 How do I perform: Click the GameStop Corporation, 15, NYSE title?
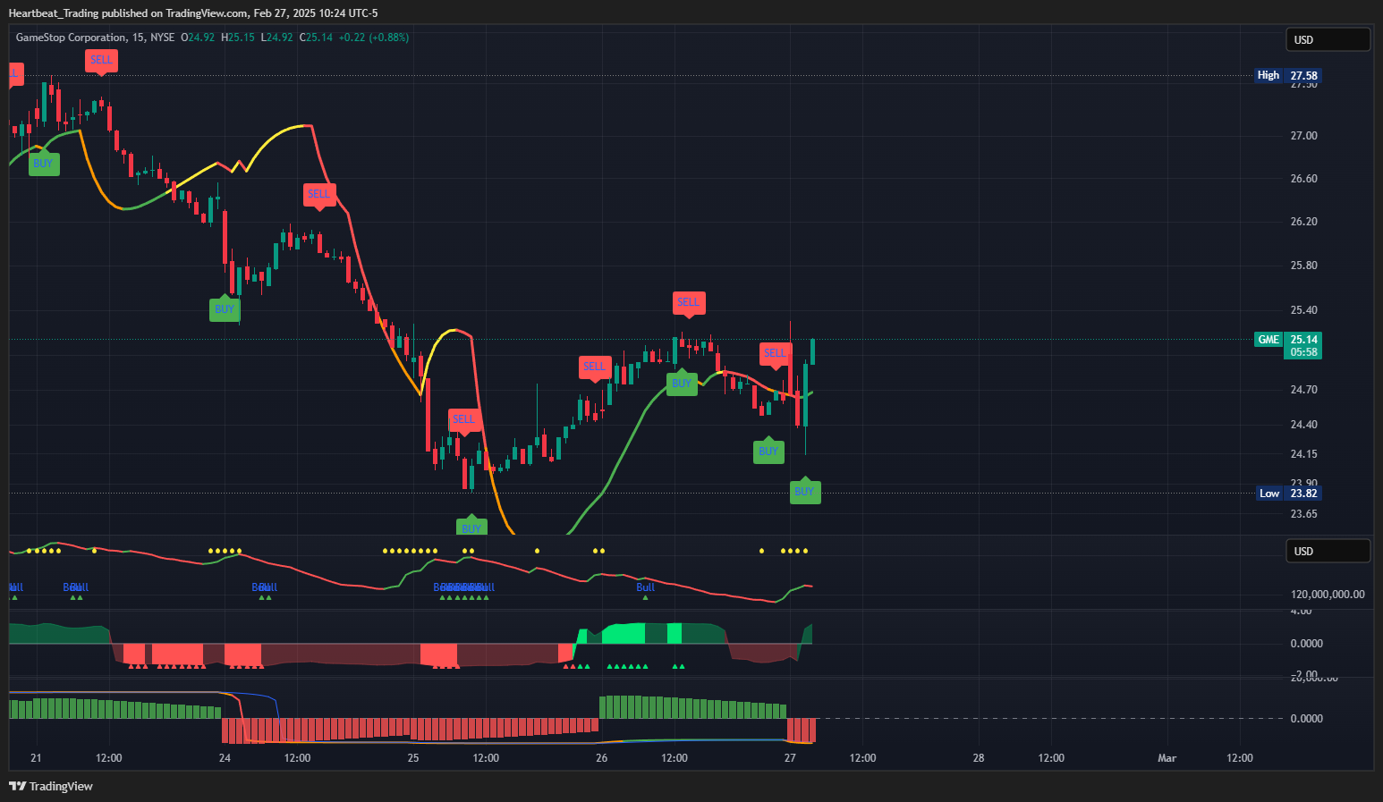(95, 38)
